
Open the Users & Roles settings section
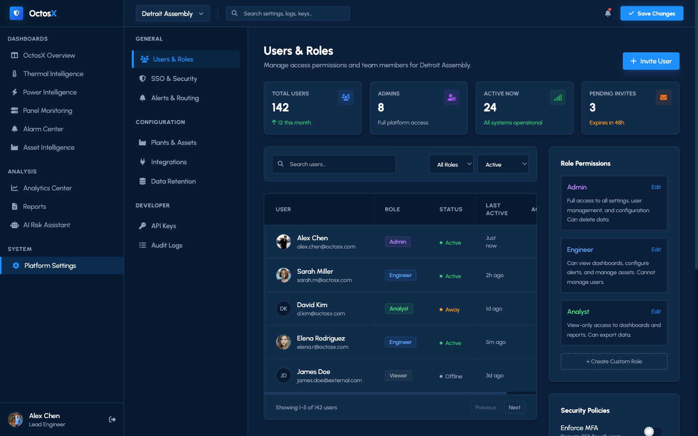point(186,59)
